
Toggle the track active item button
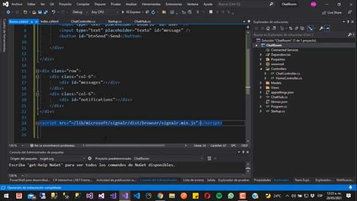(x=310, y=28)
